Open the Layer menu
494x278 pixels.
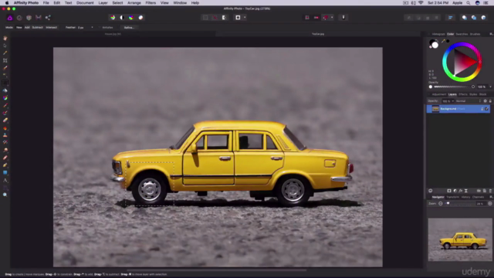pyautogui.click(x=103, y=3)
